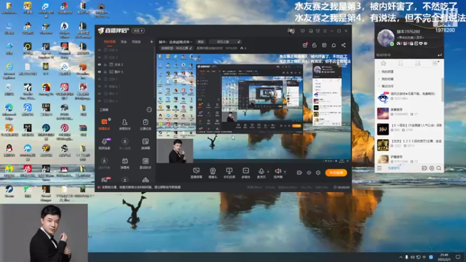This screenshot has width=466, height=262.
Task: Click the orange live broadcast button
Action: pyautogui.click(x=336, y=172)
